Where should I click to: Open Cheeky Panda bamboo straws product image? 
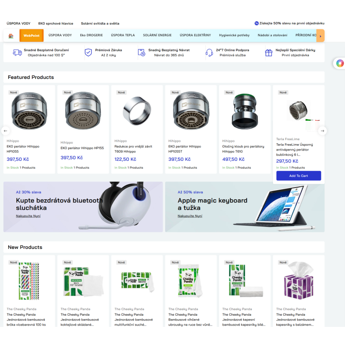coord(29,281)
